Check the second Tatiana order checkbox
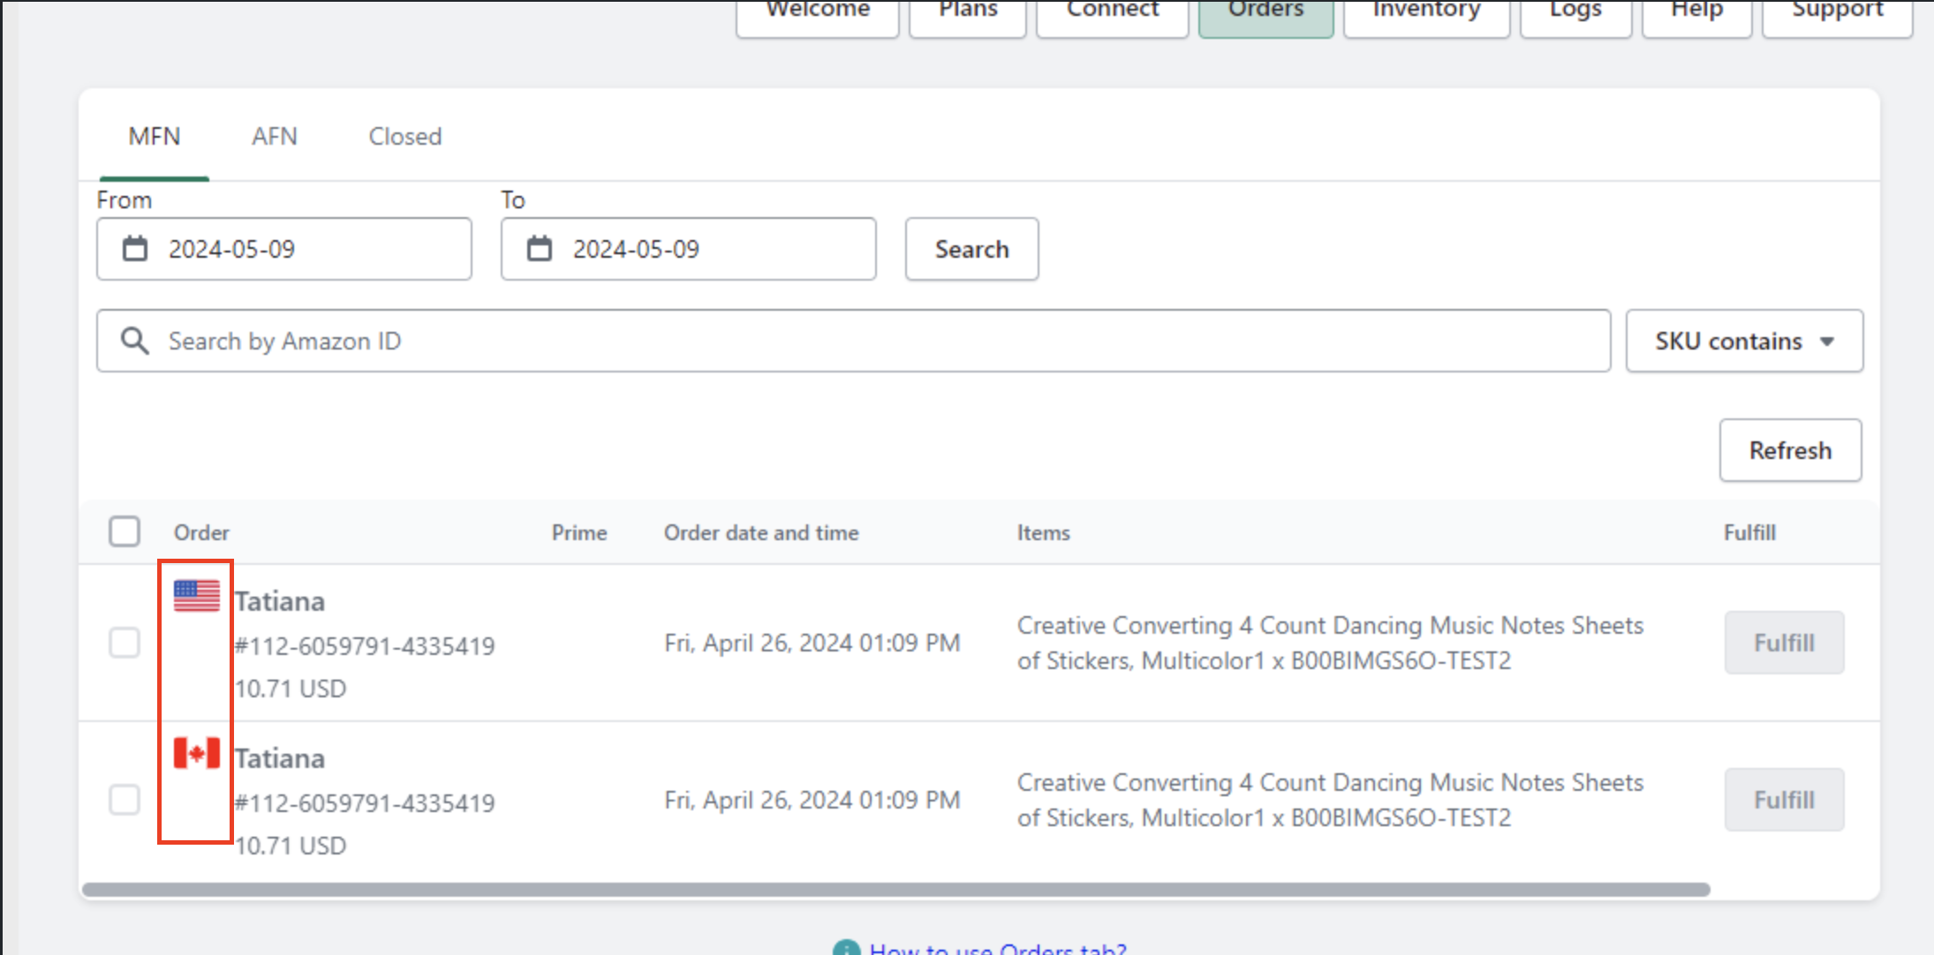The image size is (1934, 955). pyautogui.click(x=125, y=800)
